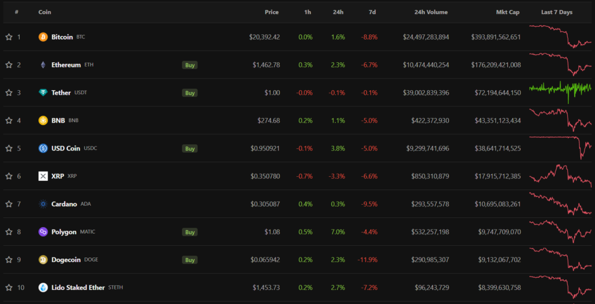Viewport: 595px width, 304px height.
Task: Sort by the Mkt Cap column header
Action: (508, 12)
